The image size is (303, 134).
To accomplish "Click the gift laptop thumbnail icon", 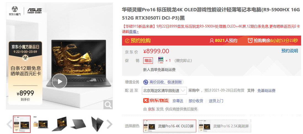I will [x=161, y=60].
